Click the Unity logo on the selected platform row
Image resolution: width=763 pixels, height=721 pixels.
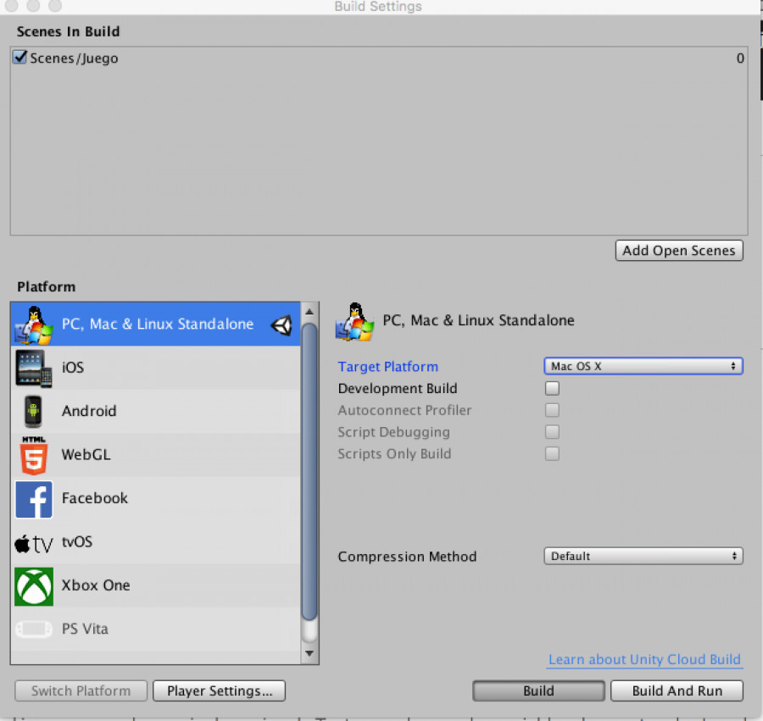pyautogui.click(x=281, y=324)
